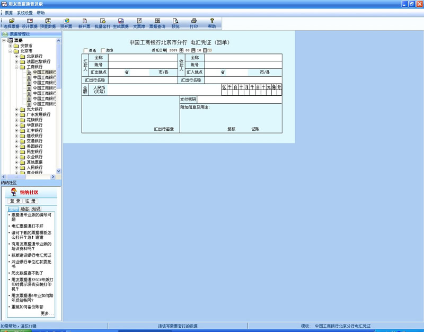Viewport: 424px width, 332px height.
Task: Click the 票据管理栏 panel header icon
Action: 5,34
